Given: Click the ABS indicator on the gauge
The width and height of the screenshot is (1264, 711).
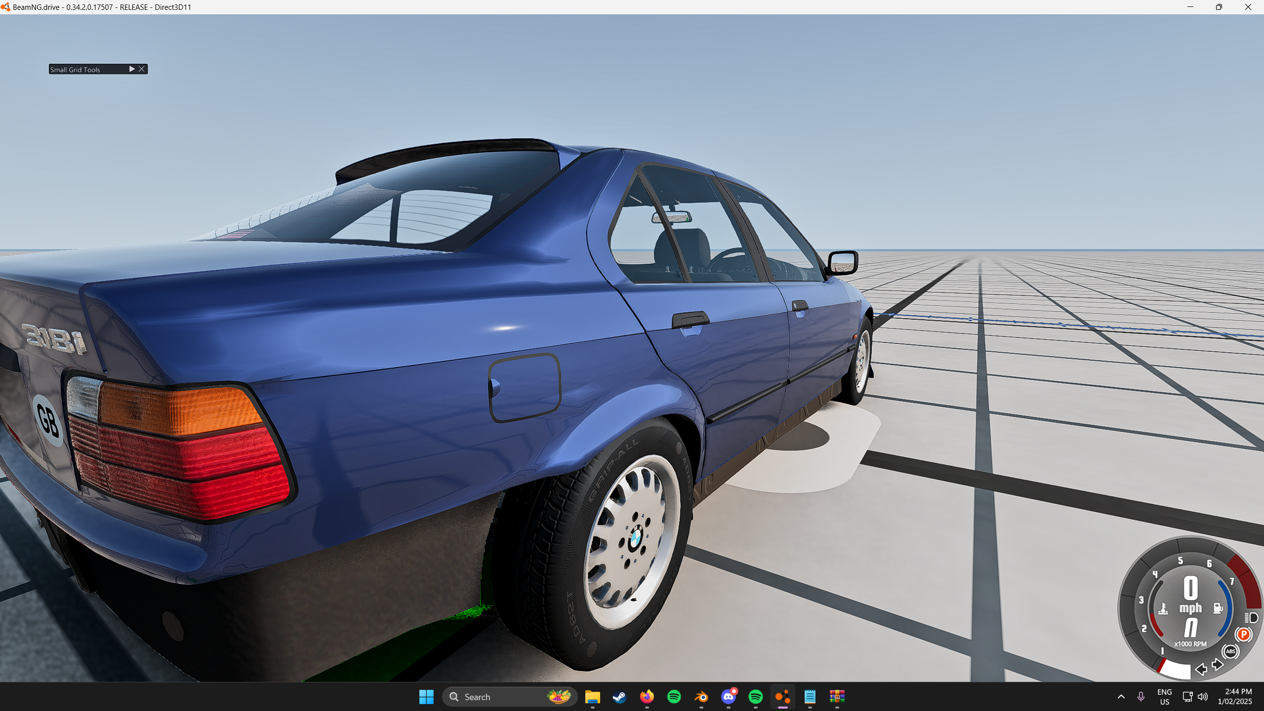Looking at the screenshot, I should 1230,651.
